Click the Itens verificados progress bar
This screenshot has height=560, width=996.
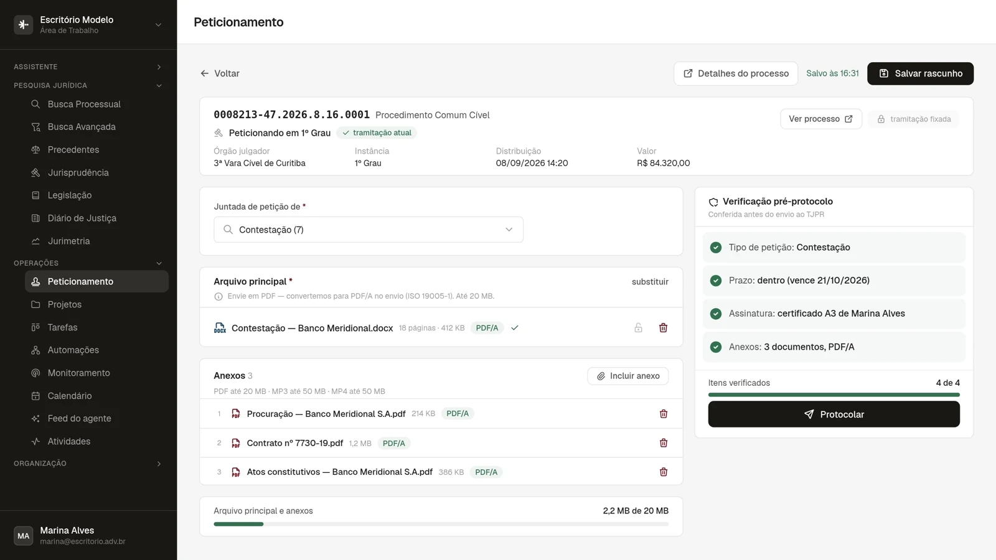pos(834,394)
